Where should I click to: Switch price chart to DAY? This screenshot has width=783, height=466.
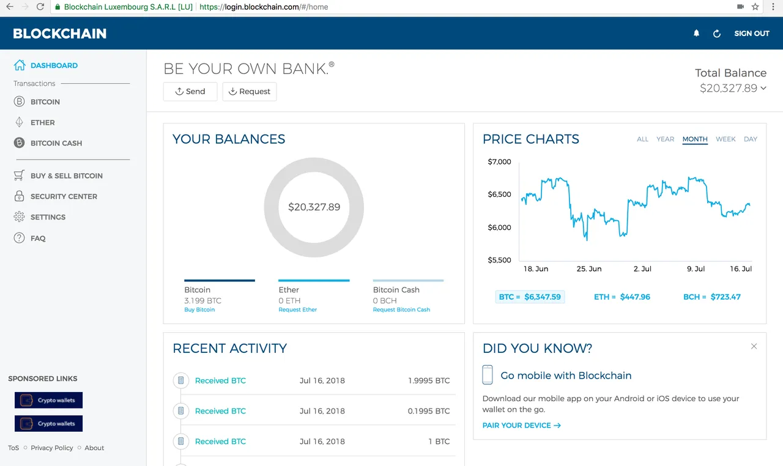[751, 139]
